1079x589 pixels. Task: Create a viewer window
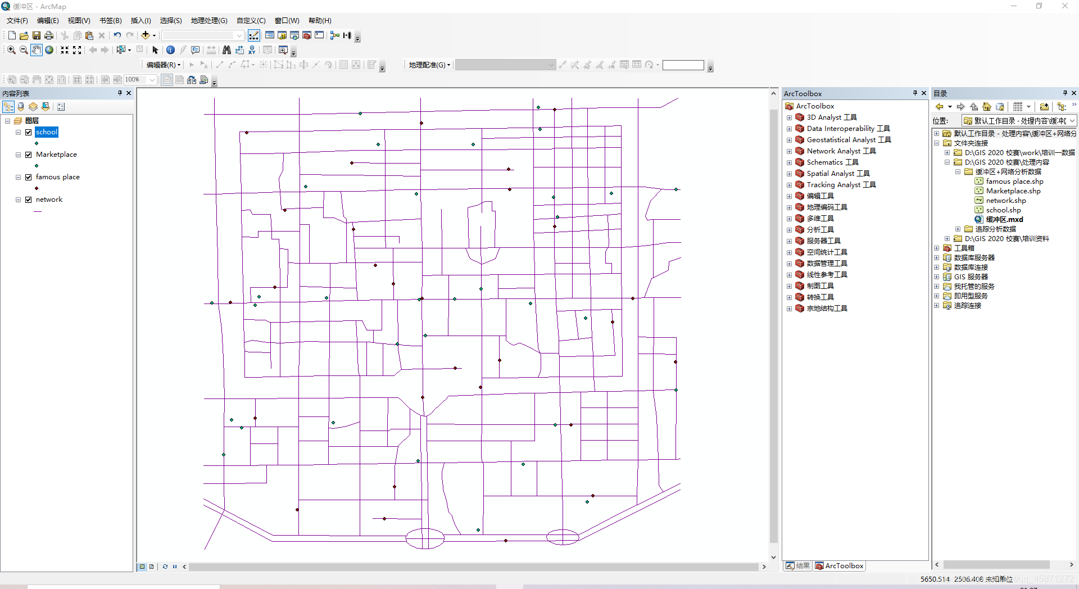click(283, 50)
